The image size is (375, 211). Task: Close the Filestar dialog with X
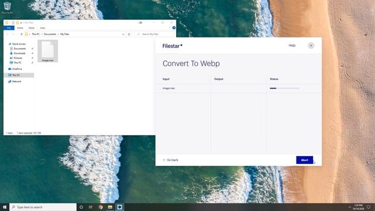pos(311,46)
